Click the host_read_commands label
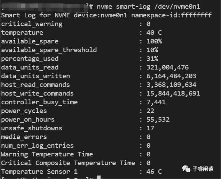 pyautogui.click(x=35, y=85)
